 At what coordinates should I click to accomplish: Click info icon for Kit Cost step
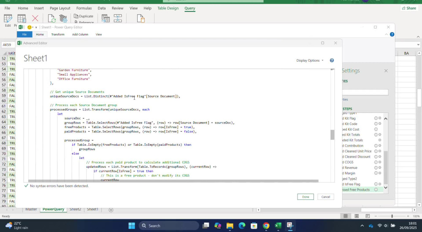[x=376, y=129]
